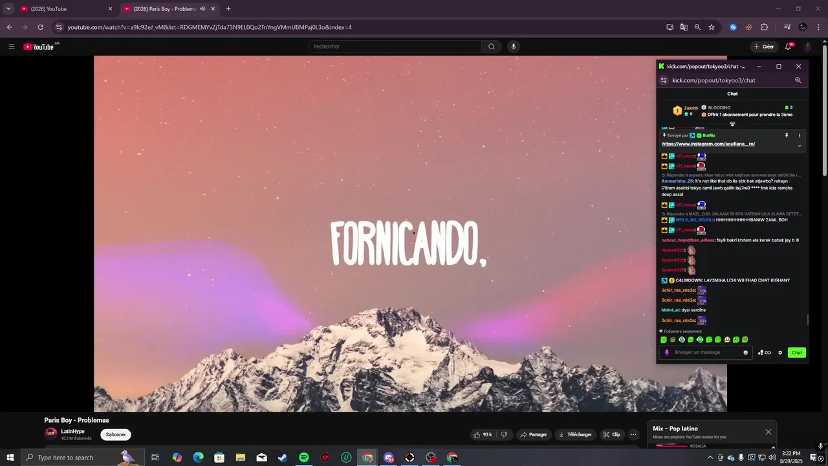Image resolution: width=828 pixels, height=466 pixels.
Task: Reload the page in Chrome
Action: click(40, 27)
